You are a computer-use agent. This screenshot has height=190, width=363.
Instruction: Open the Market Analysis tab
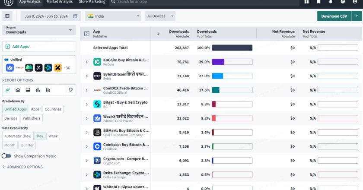click(x=60, y=2)
